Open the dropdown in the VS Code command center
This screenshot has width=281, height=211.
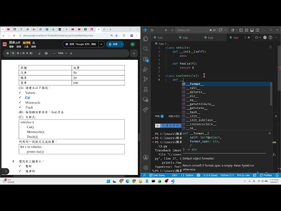click(225, 30)
